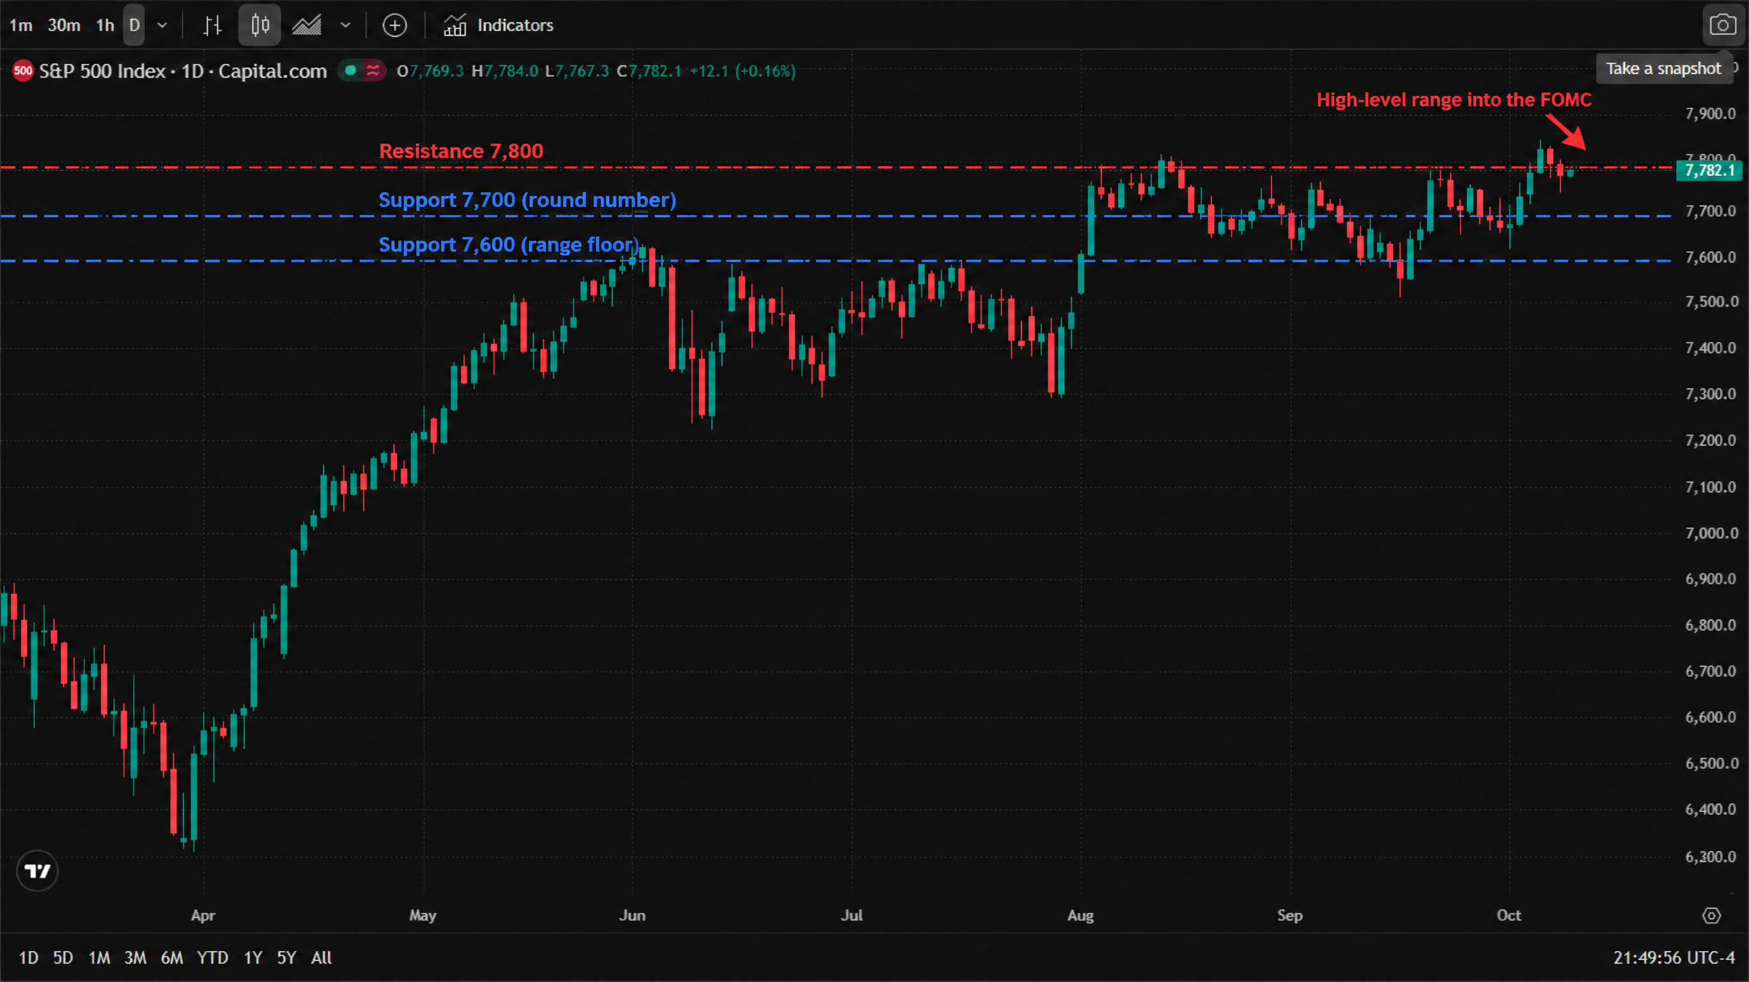The image size is (1749, 982).
Task: Open chart settings gear icon
Action: pyautogui.click(x=1712, y=916)
